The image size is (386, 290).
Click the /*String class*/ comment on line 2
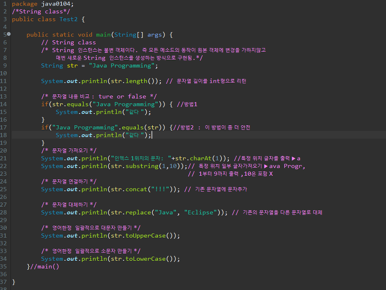(x=41, y=12)
